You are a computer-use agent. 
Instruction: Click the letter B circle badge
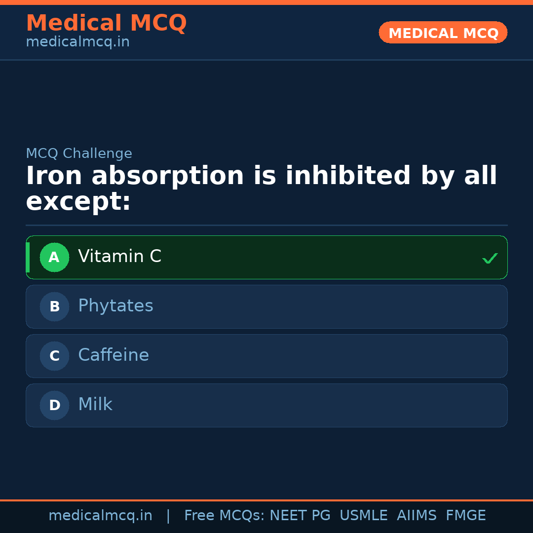click(x=54, y=307)
